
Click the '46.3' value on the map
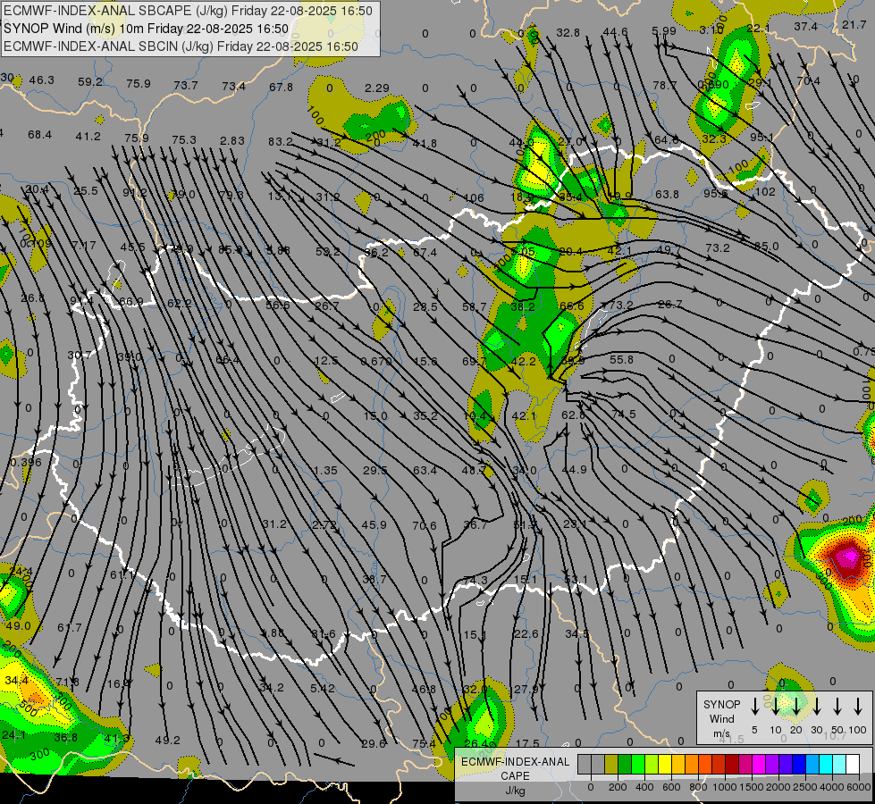click(42, 80)
